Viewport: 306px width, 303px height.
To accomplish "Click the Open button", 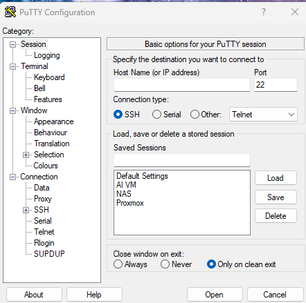I will pyautogui.click(x=215, y=295).
